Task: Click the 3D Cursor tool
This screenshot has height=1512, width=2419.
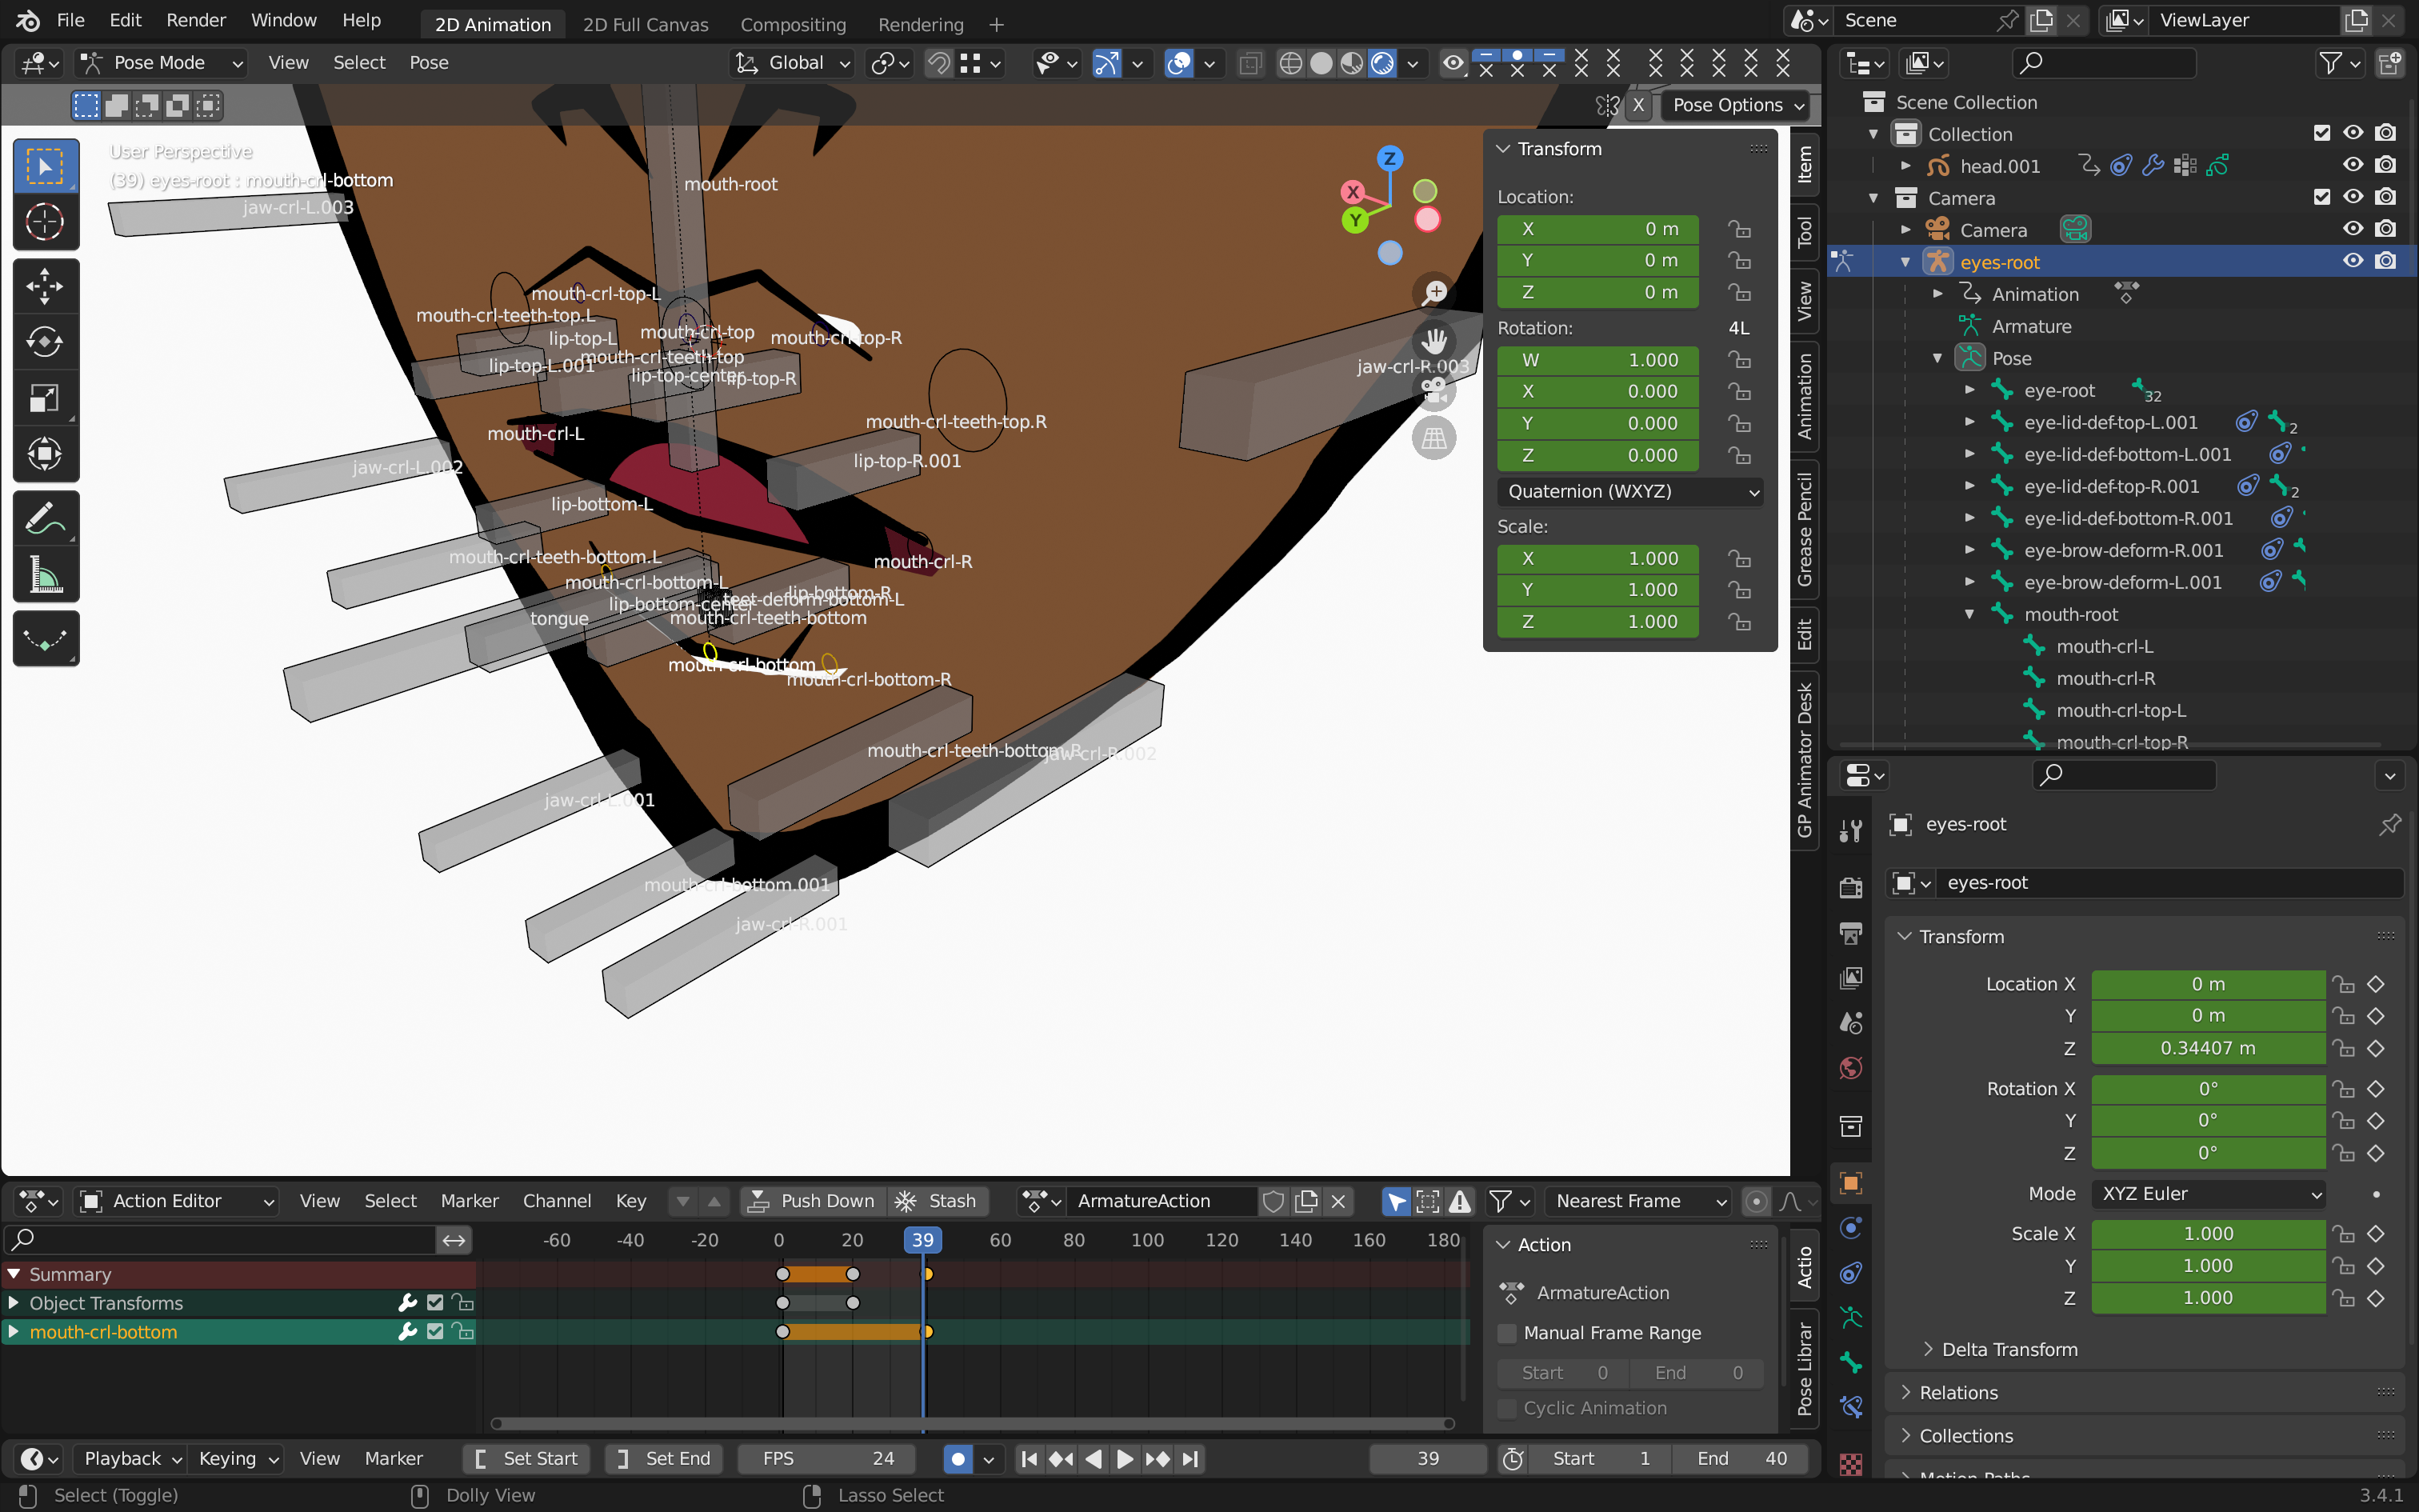Action: (45, 222)
